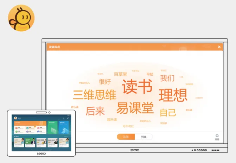
Task: Select the word 后来 in the cloud
Action: coord(95,111)
